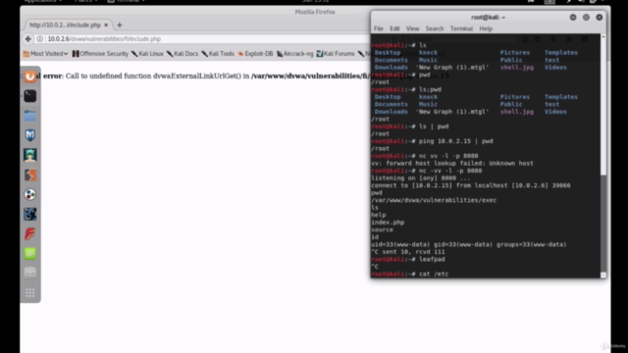The image size is (628, 353).
Task: Click 'listening on [any] 8080' line
Action: click(x=421, y=178)
